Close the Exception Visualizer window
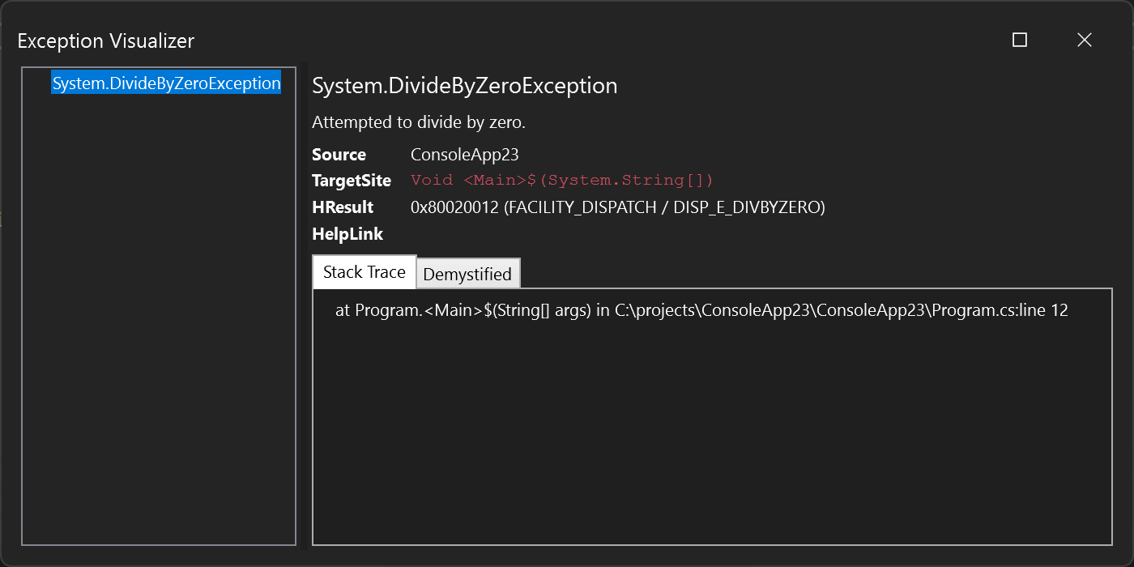 click(1084, 39)
